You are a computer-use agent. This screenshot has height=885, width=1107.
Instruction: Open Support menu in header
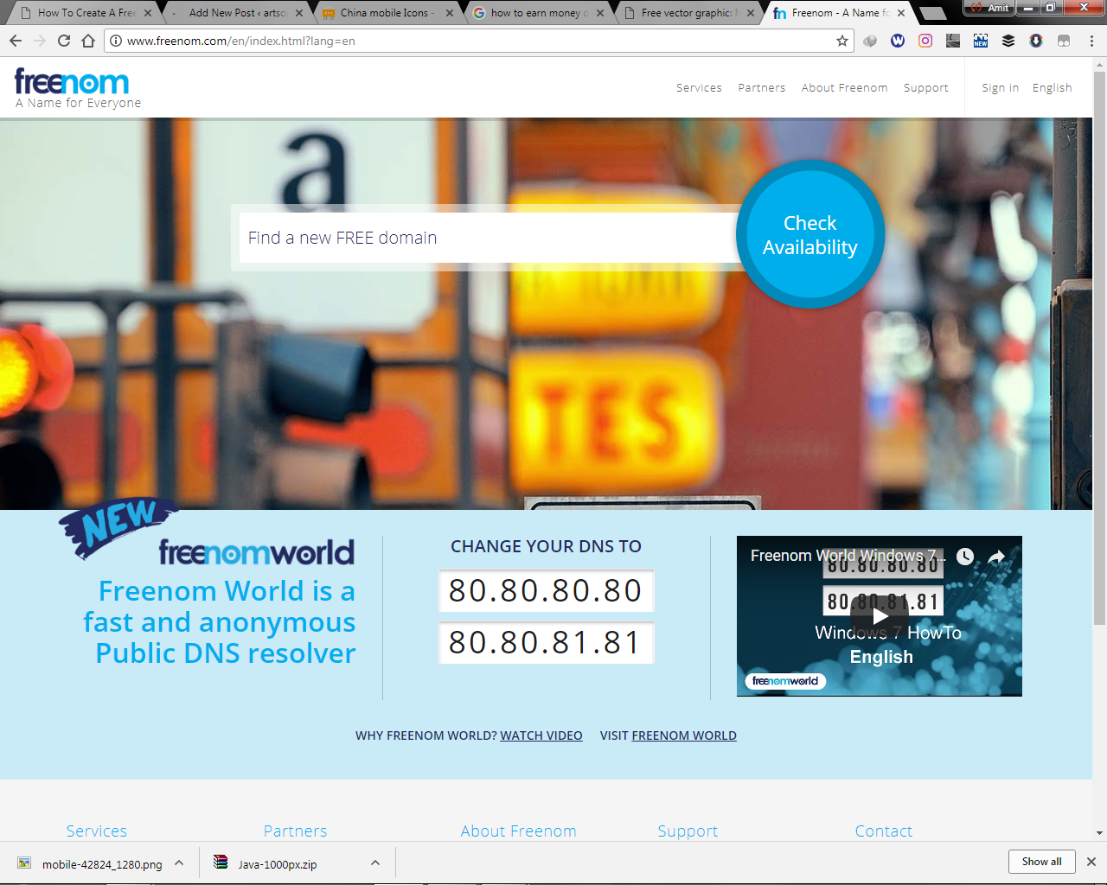pos(925,87)
